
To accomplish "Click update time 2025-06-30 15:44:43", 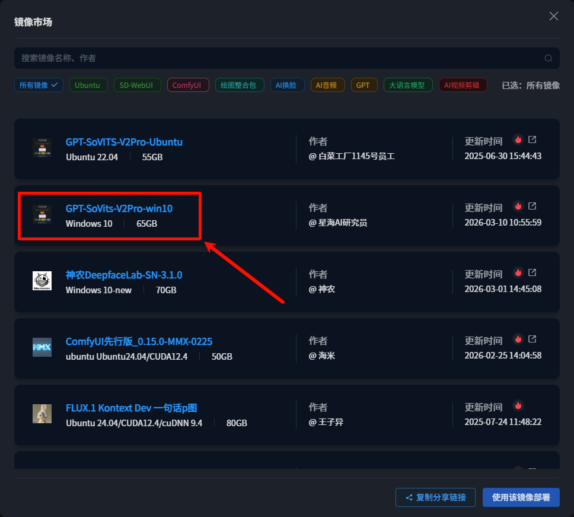I will coord(503,156).
